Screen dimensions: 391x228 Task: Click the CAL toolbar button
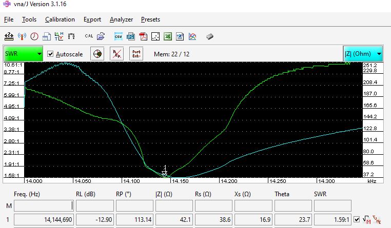tap(89, 36)
